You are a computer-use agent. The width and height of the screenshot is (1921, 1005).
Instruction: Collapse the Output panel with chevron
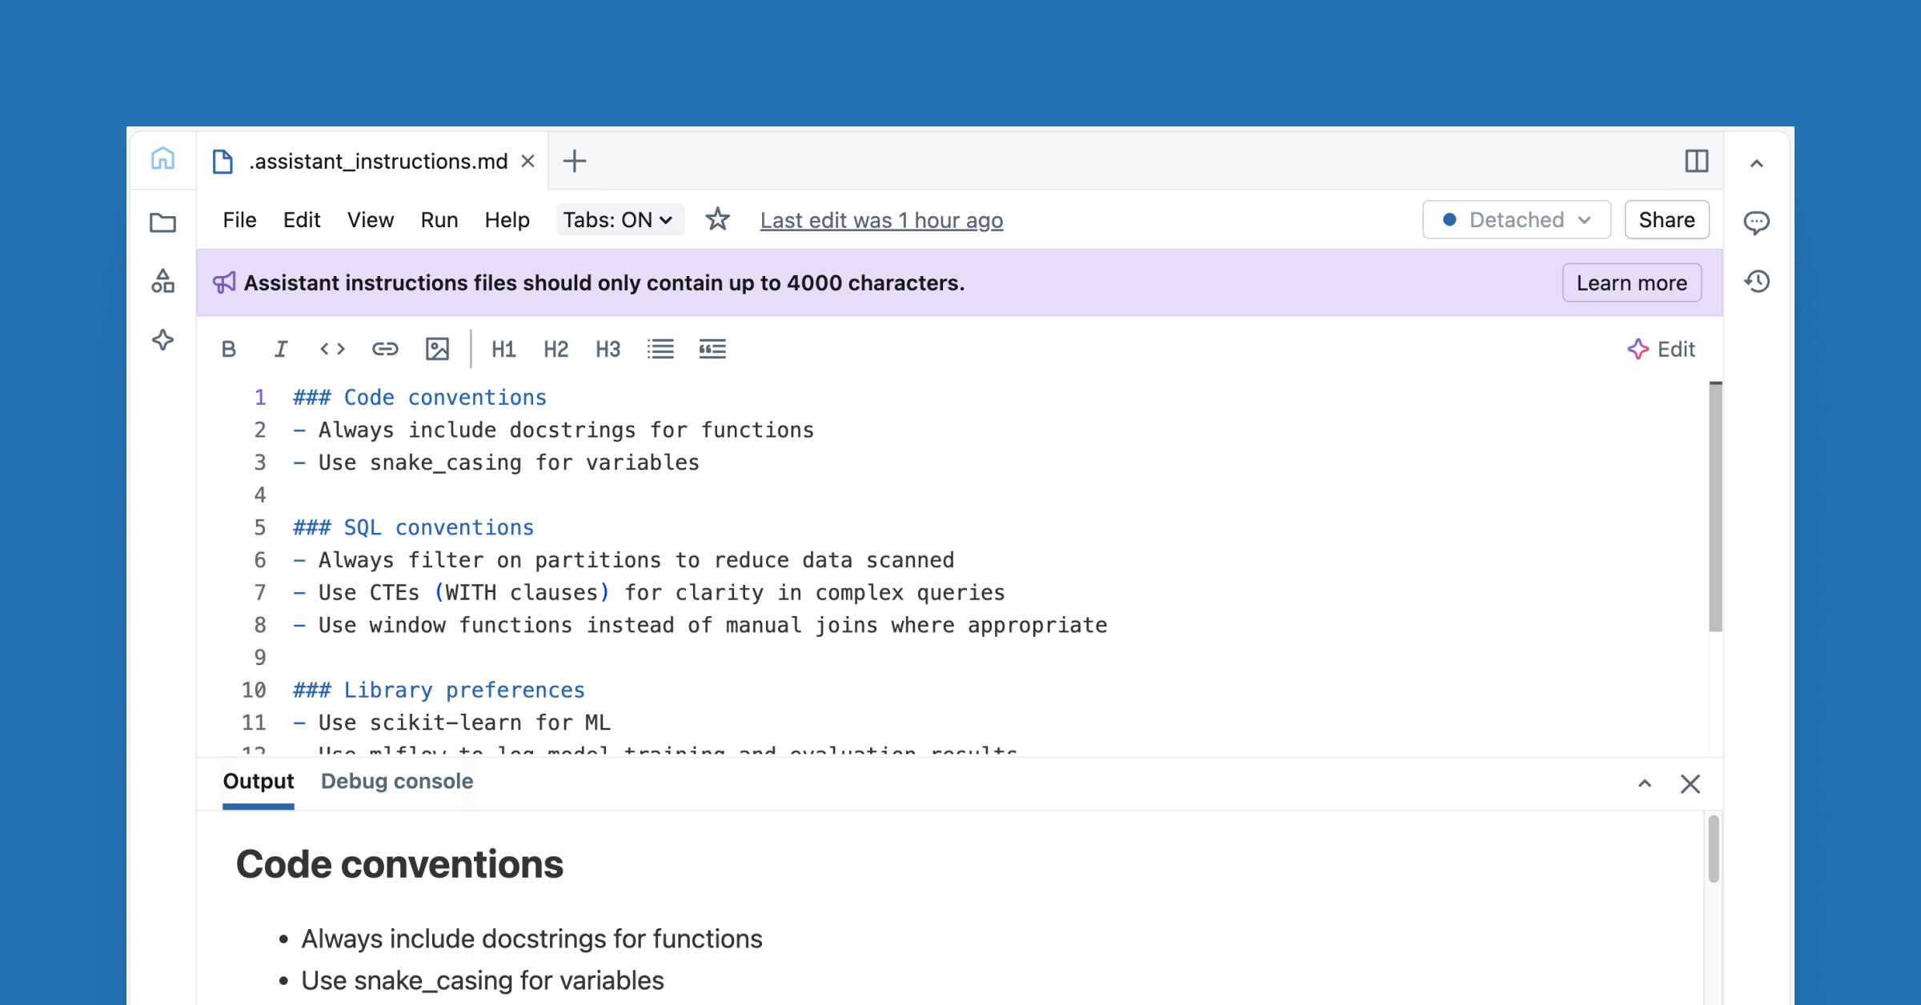click(1645, 783)
